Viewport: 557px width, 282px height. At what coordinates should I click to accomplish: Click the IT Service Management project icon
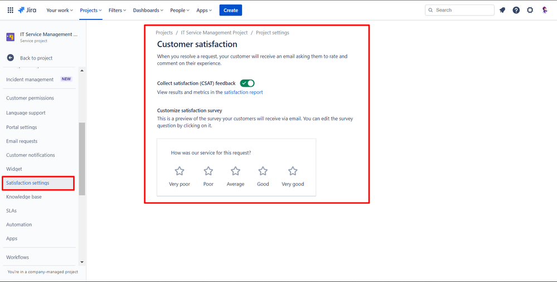(10, 37)
